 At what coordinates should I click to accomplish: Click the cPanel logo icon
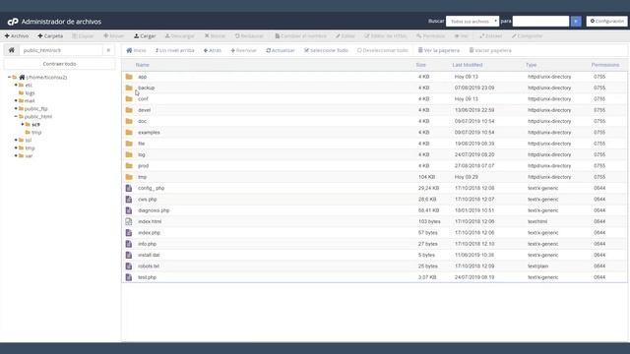point(13,22)
